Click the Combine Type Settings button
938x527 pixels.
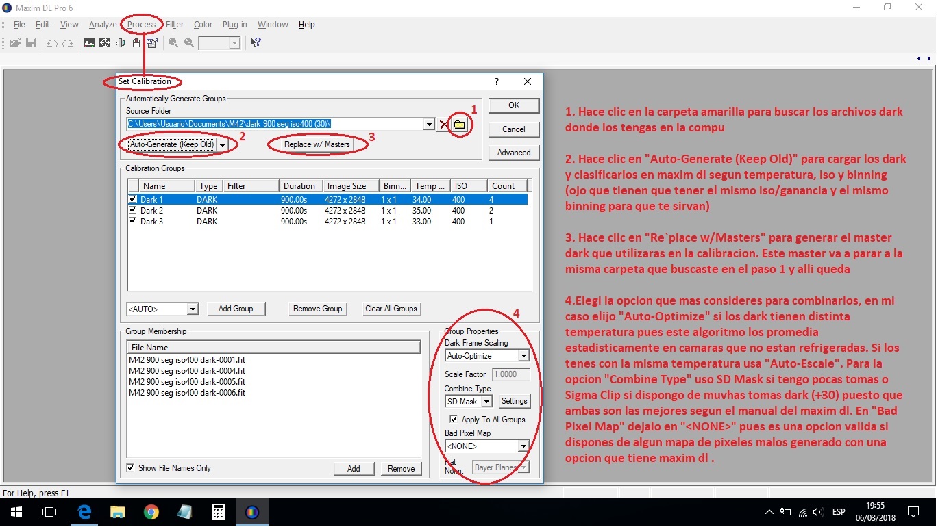point(514,402)
